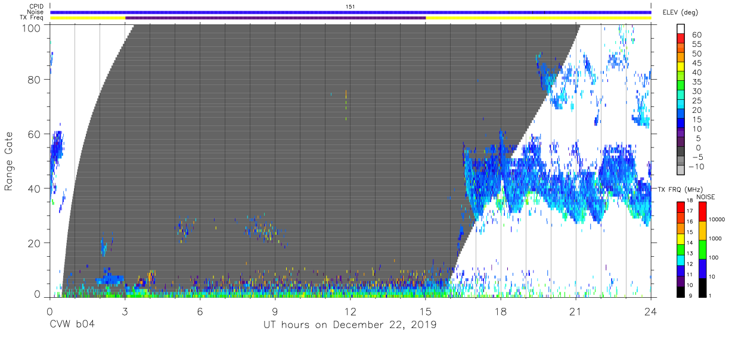Screen dimensions: 732x337
Task: Click the 80 tick on the Range Gate axis
Action: coord(34,79)
